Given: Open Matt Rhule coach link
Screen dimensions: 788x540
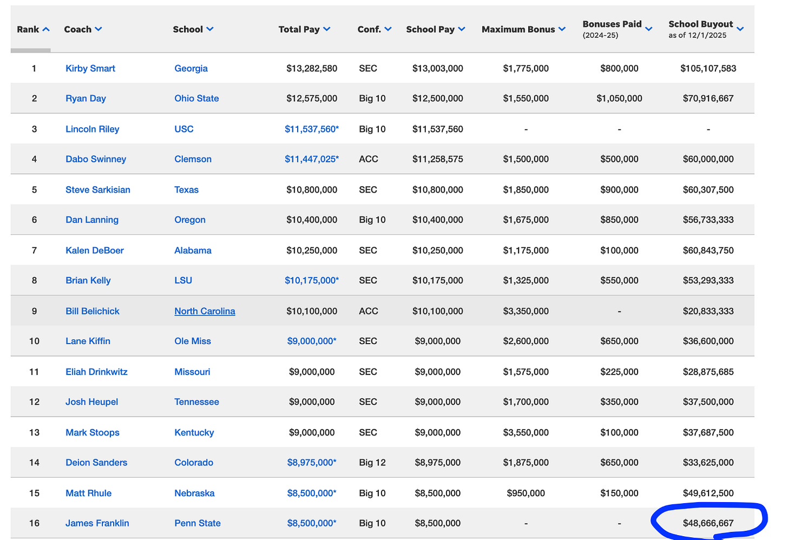Looking at the screenshot, I should click(x=88, y=493).
